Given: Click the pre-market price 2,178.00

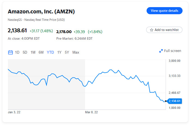Looking at the screenshot, I should (64, 32).
